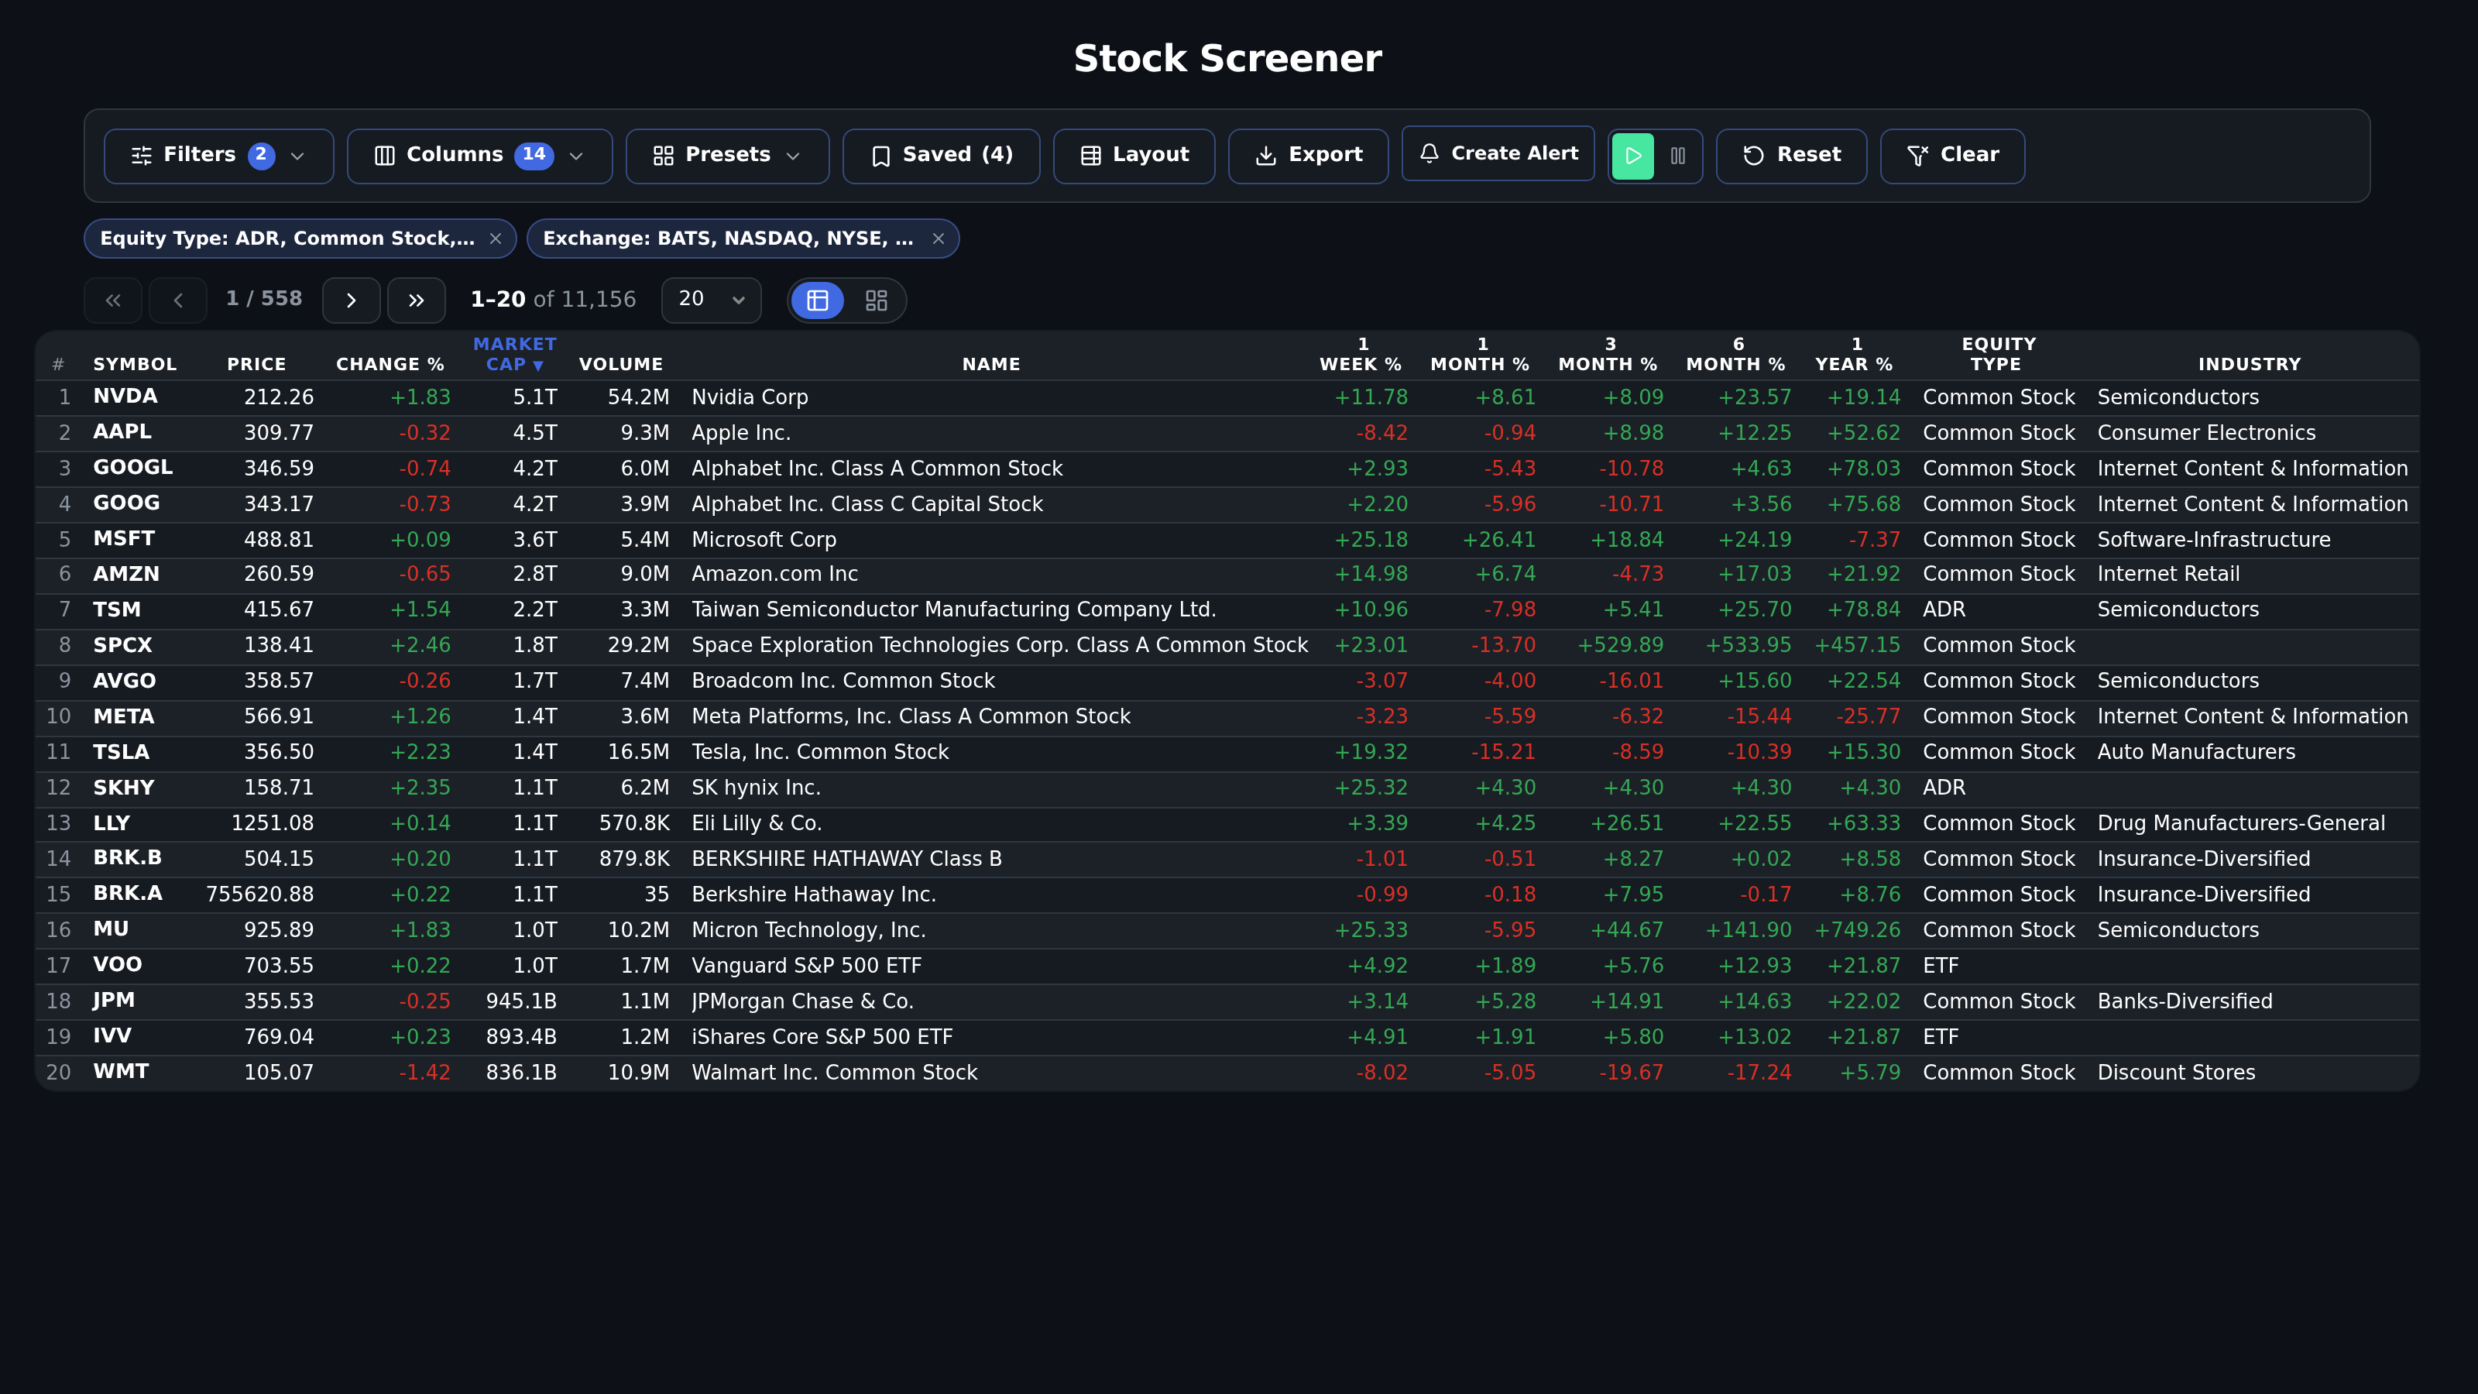Open Eli Lilly & Co. name cell
The width and height of the screenshot is (2478, 1394).
tap(756, 823)
